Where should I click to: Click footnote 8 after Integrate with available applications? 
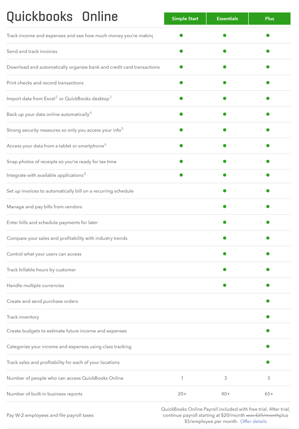(85, 173)
